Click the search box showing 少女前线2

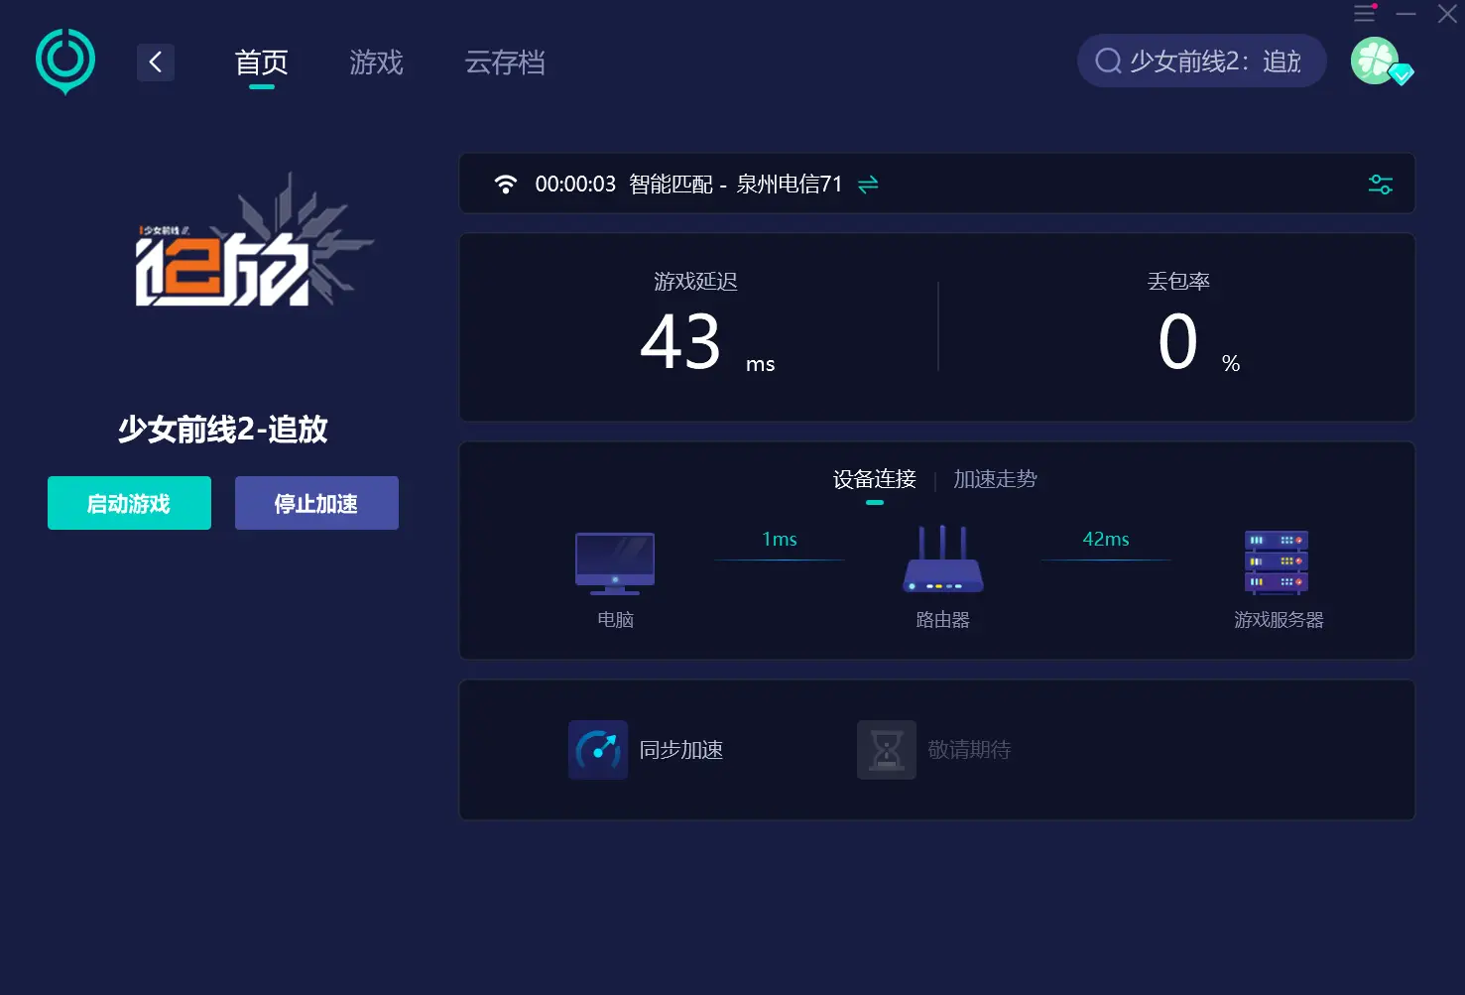tap(1202, 61)
